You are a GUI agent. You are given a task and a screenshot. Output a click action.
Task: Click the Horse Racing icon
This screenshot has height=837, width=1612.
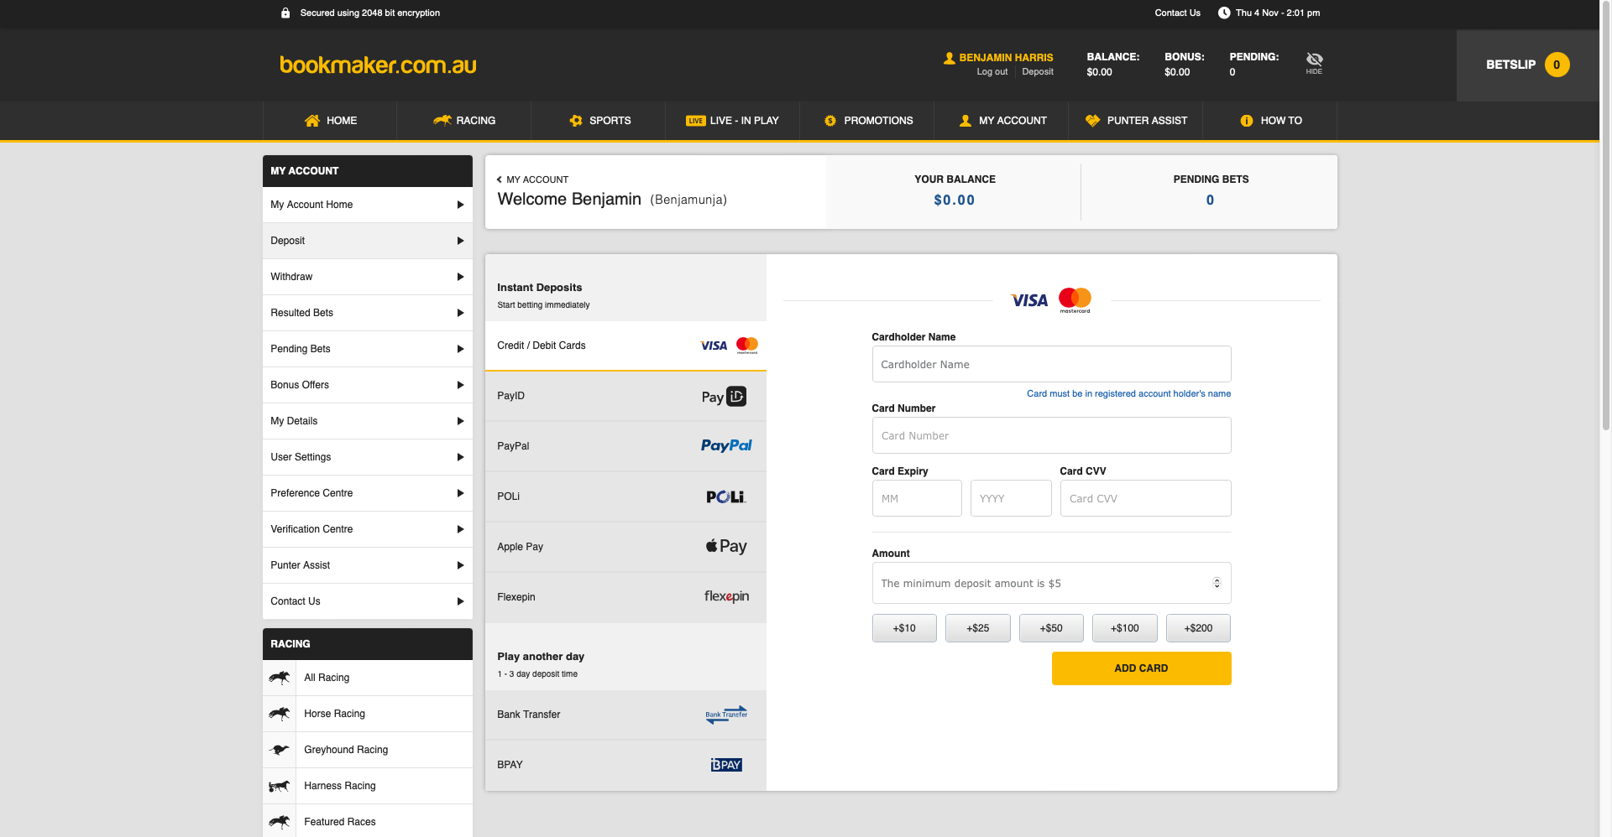click(x=280, y=714)
